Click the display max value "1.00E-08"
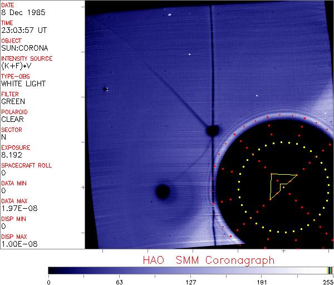The image size is (334, 285). click(x=17, y=244)
